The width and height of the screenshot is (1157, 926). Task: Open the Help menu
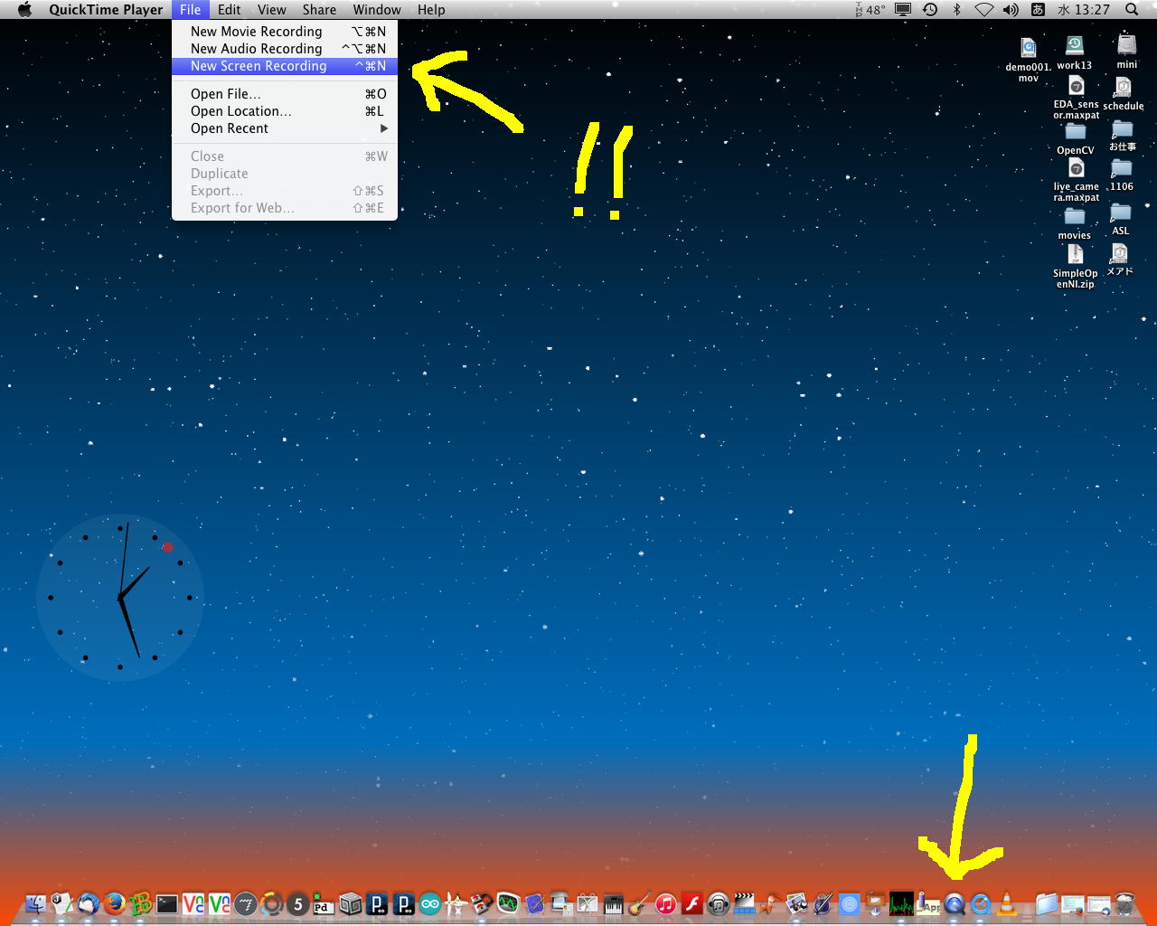coord(431,9)
